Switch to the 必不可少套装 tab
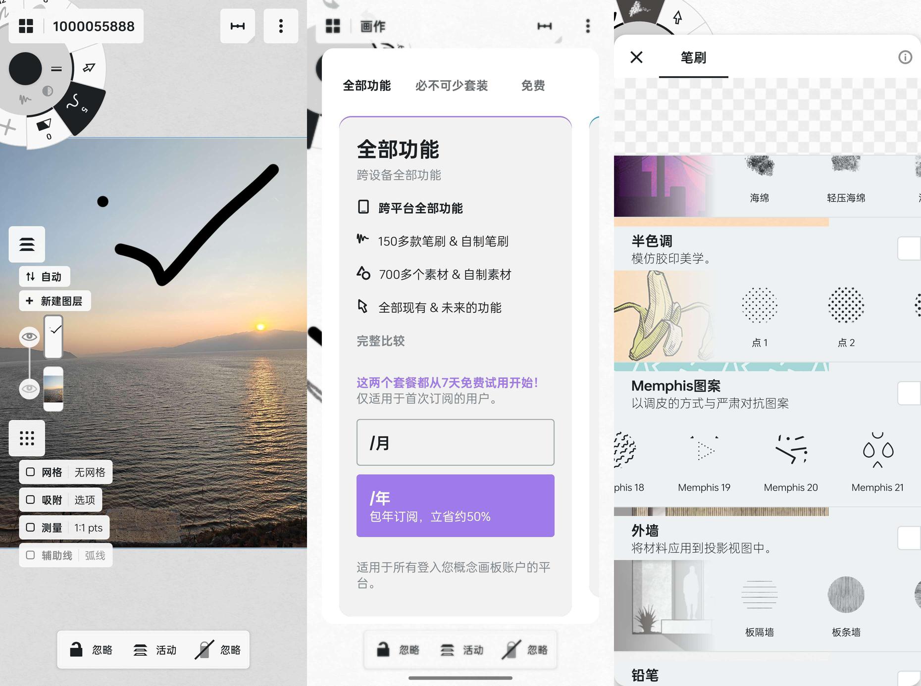 [x=452, y=86]
